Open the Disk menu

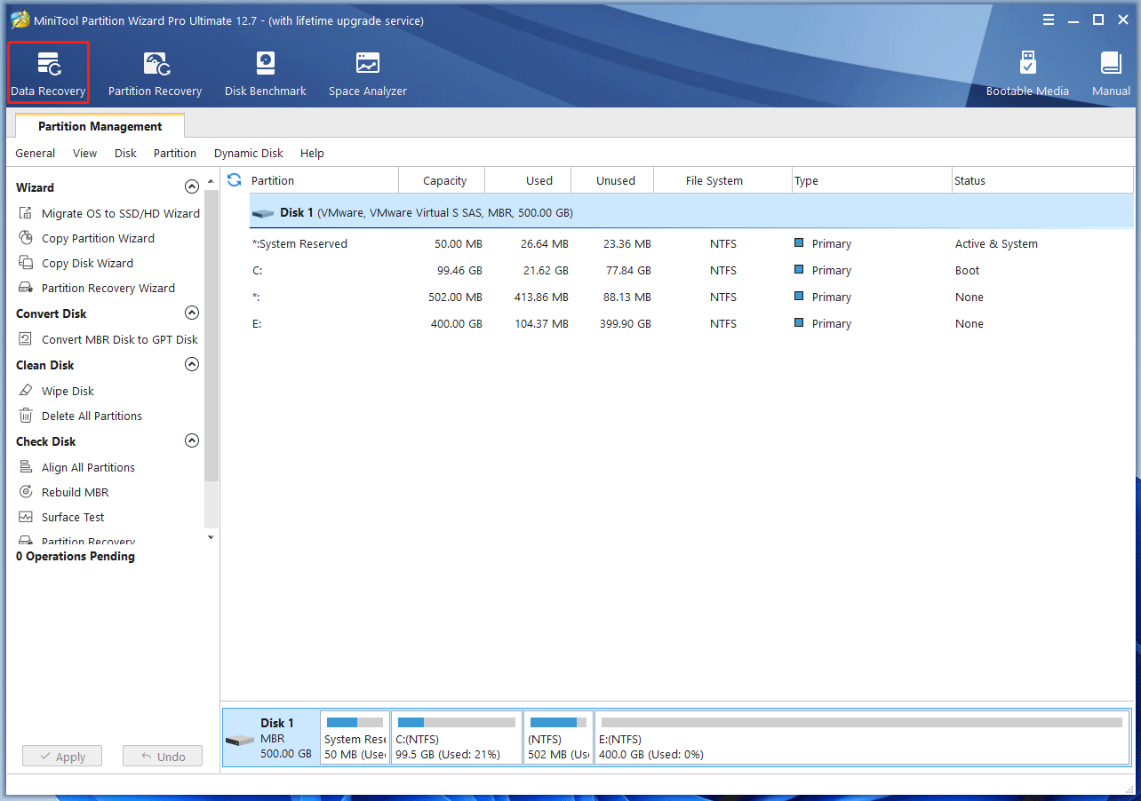[125, 153]
